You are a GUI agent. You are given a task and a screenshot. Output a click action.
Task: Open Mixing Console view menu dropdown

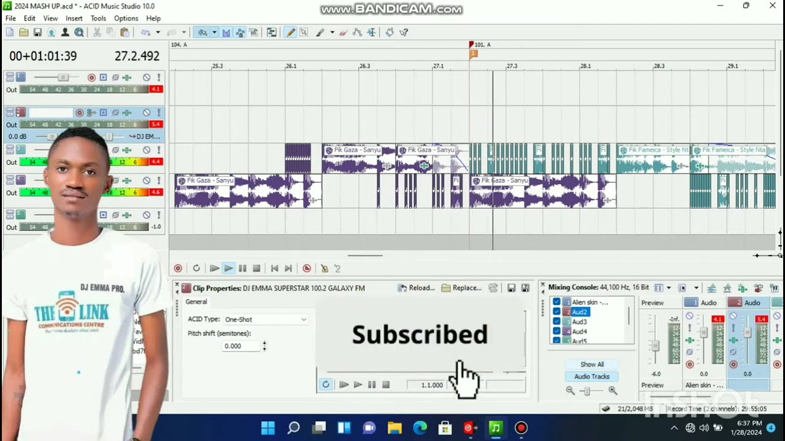click(x=696, y=288)
